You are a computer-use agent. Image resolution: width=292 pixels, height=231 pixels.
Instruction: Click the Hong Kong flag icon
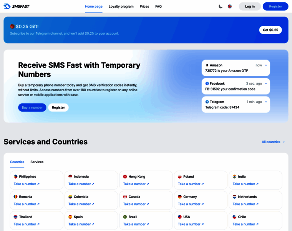(x=125, y=177)
